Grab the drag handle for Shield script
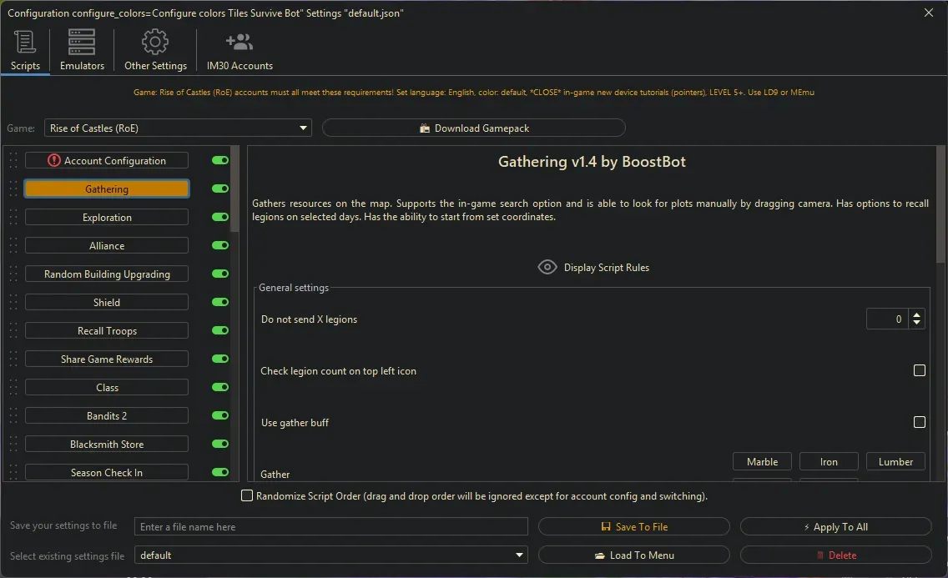The width and height of the screenshot is (948, 578). tap(13, 303)
